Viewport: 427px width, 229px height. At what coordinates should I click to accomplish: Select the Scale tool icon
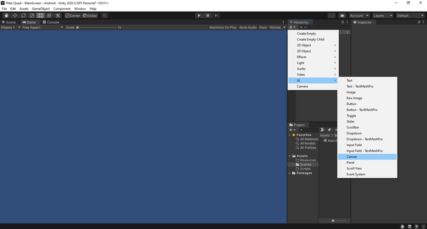pyautogui.click(x=32, y=15)
